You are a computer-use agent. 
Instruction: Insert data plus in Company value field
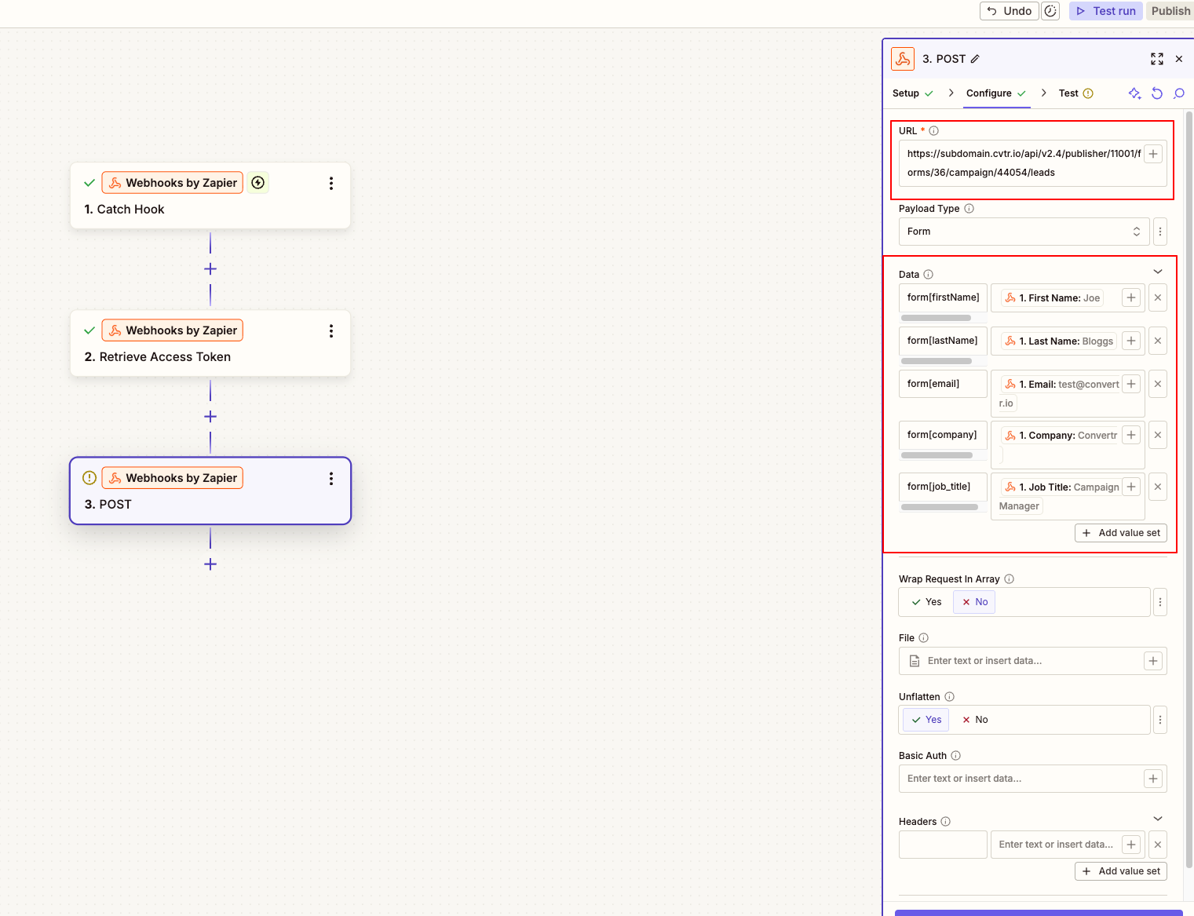1131,435
